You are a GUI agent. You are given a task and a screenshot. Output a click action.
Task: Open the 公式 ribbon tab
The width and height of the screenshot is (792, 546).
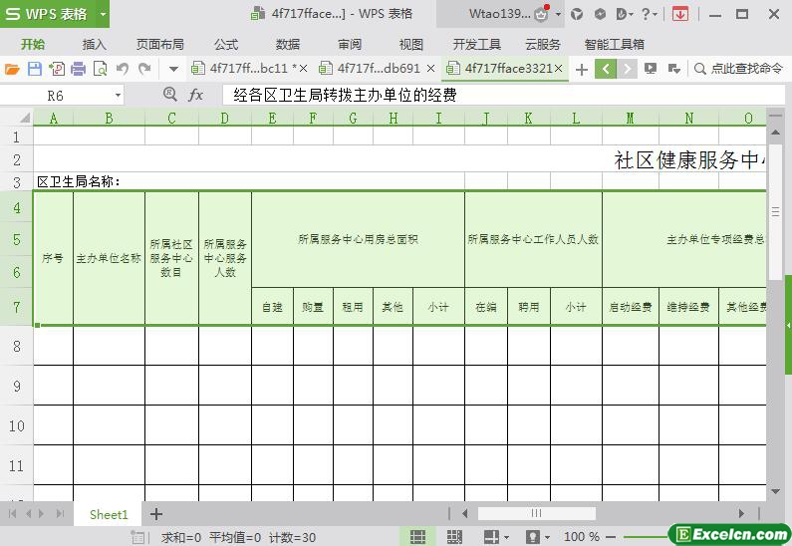[x=226, y=45]
